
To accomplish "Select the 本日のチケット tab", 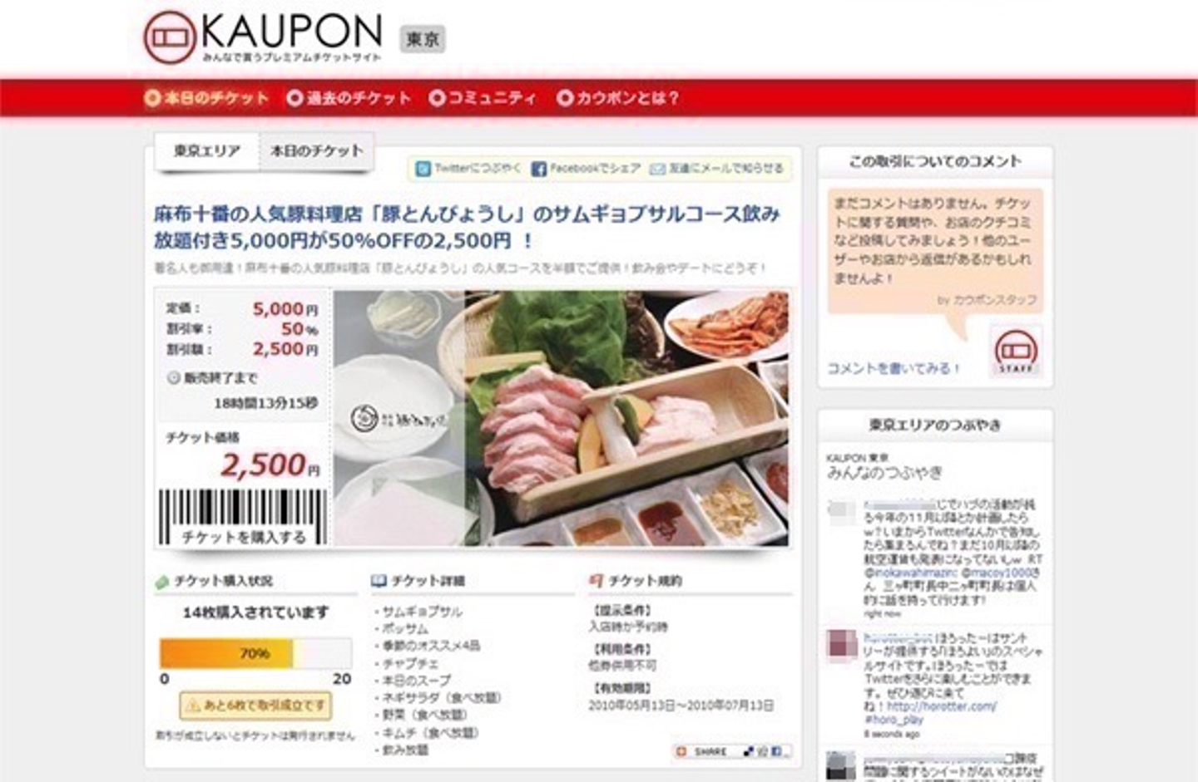I will [x=317, y=151].
